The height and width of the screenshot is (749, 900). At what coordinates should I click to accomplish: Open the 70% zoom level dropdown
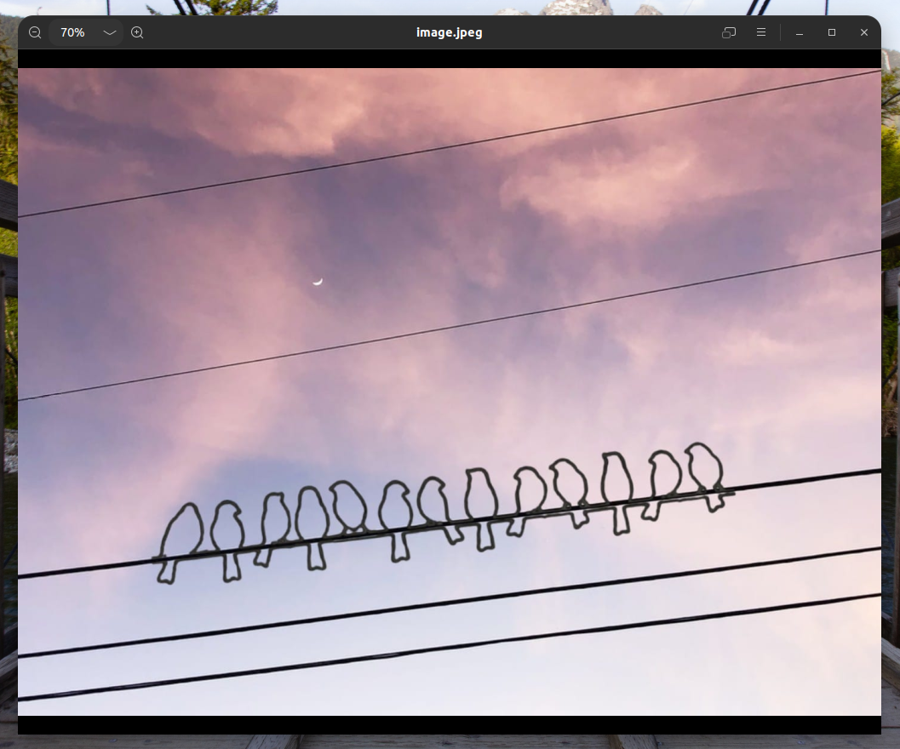pyautogui.click(x=110, y=32)
